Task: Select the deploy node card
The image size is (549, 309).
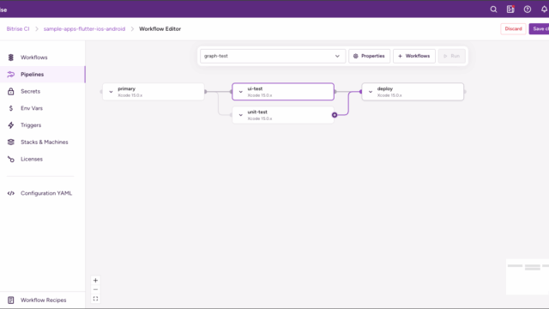Action: pos(413,92)
